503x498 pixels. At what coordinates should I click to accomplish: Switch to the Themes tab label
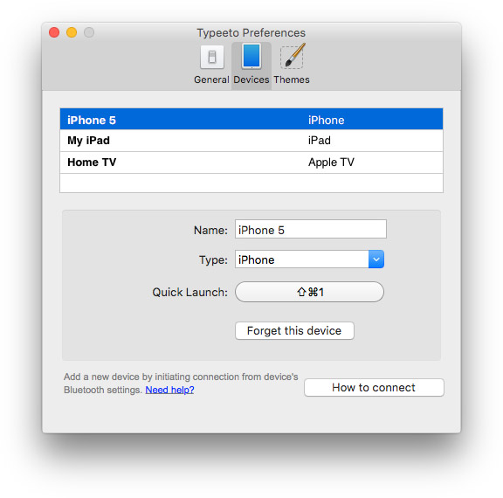(292, 80)
